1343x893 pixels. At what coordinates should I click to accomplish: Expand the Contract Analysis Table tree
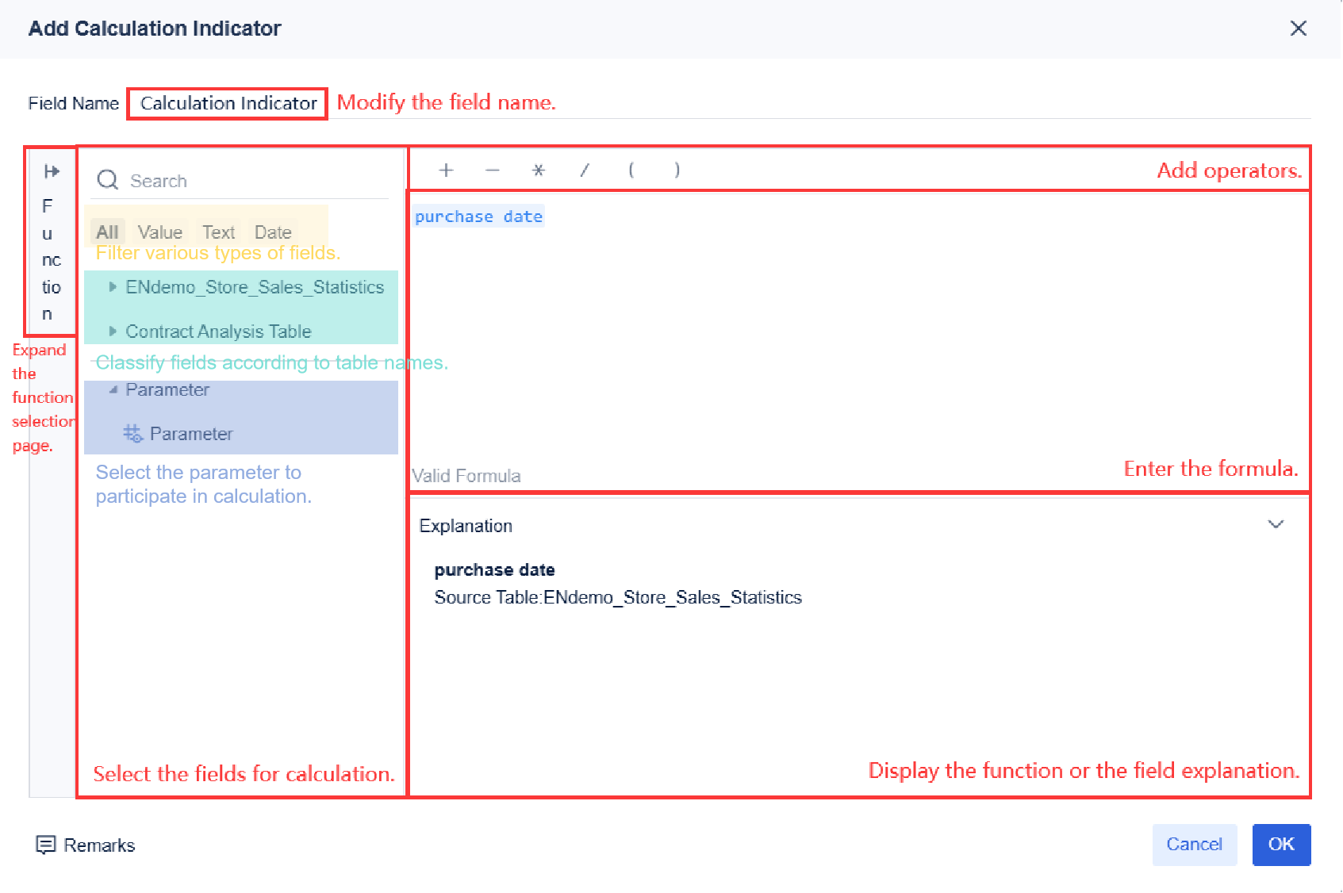(112, 332)
